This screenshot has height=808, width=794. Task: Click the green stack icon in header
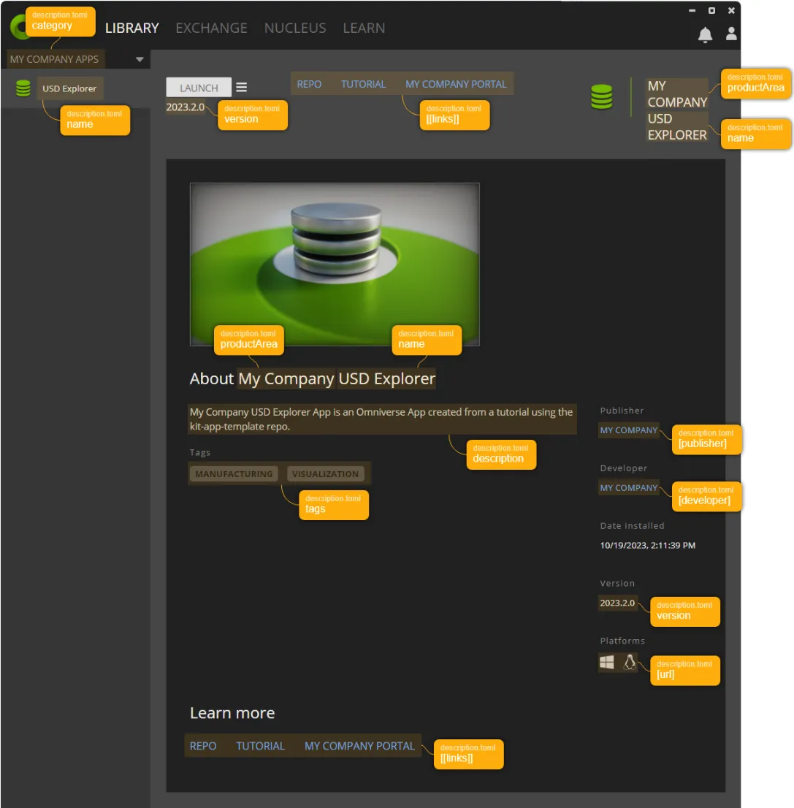point(601,96)
